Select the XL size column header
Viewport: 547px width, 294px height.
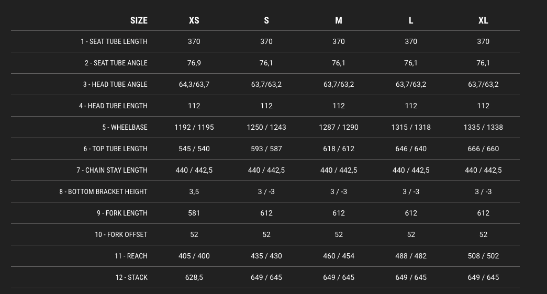point(483,20)
